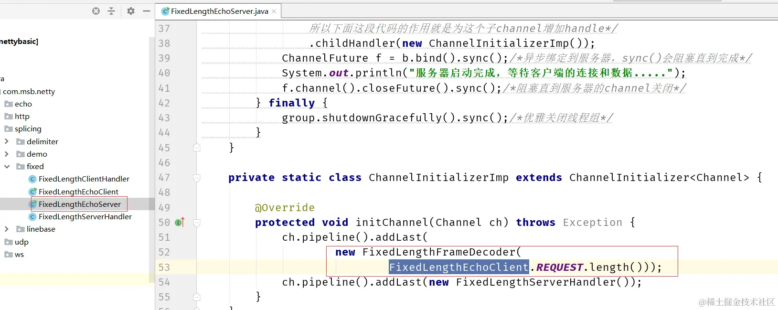Click initChannel method name
The image size is (778, 310).
[x=392, y=222]
